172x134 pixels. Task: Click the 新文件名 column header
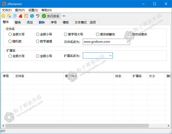tap(89, 76)
